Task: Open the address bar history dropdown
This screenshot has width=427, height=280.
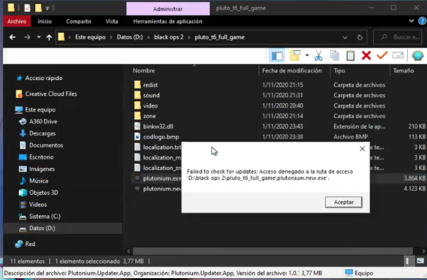Action: pyautogui.click(x=345, y=37)
